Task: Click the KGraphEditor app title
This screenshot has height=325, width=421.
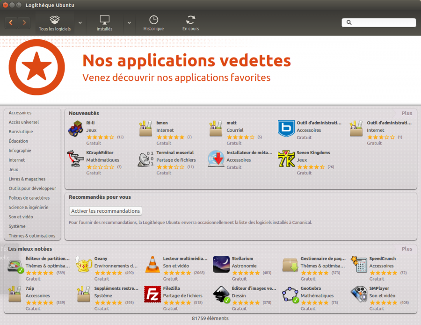Action: [100, 153]
